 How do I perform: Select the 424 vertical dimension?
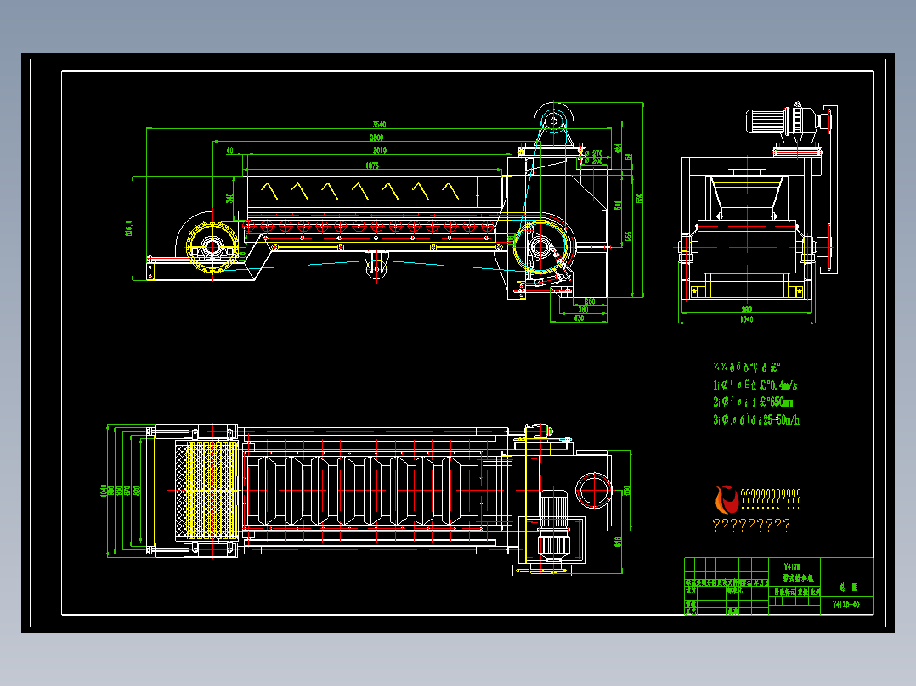click(x=618, y=149)
